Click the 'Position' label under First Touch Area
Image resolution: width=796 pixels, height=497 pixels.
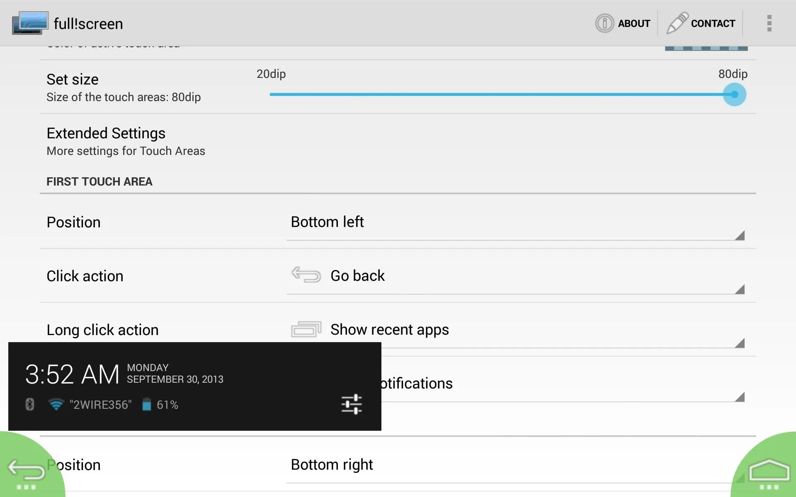(x=73, y=222)
